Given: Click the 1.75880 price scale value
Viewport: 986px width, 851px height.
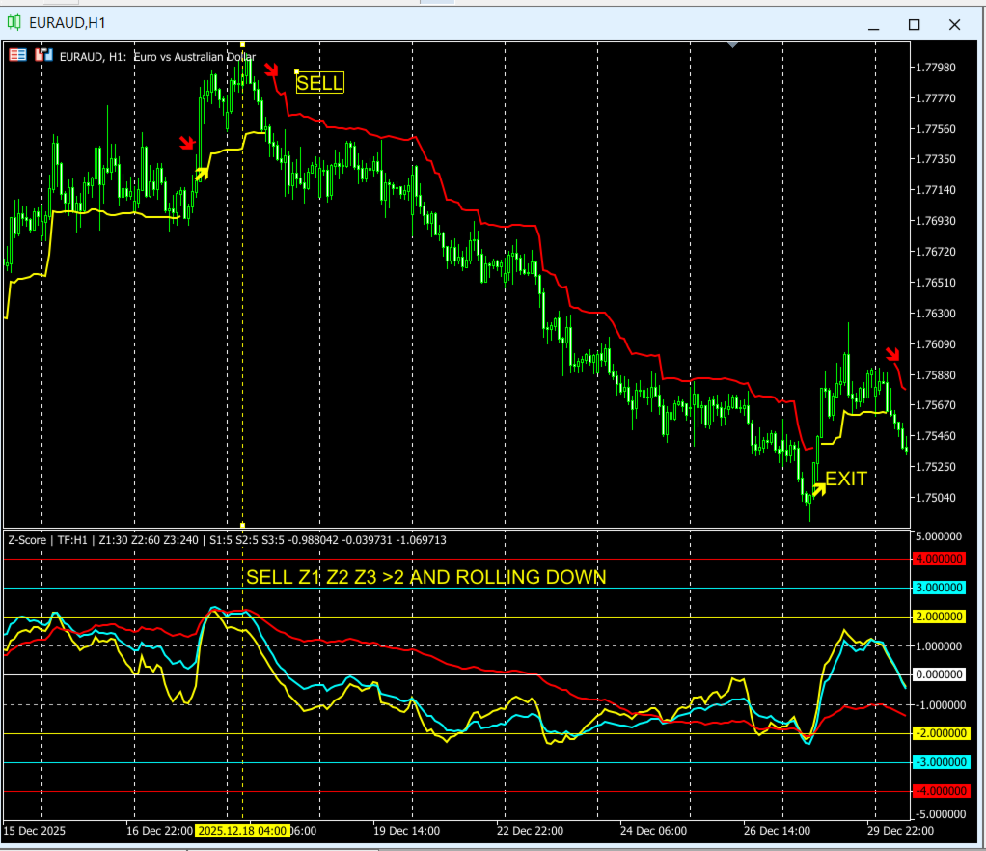Looking at the screenshot, I should (x=936, y=375).
